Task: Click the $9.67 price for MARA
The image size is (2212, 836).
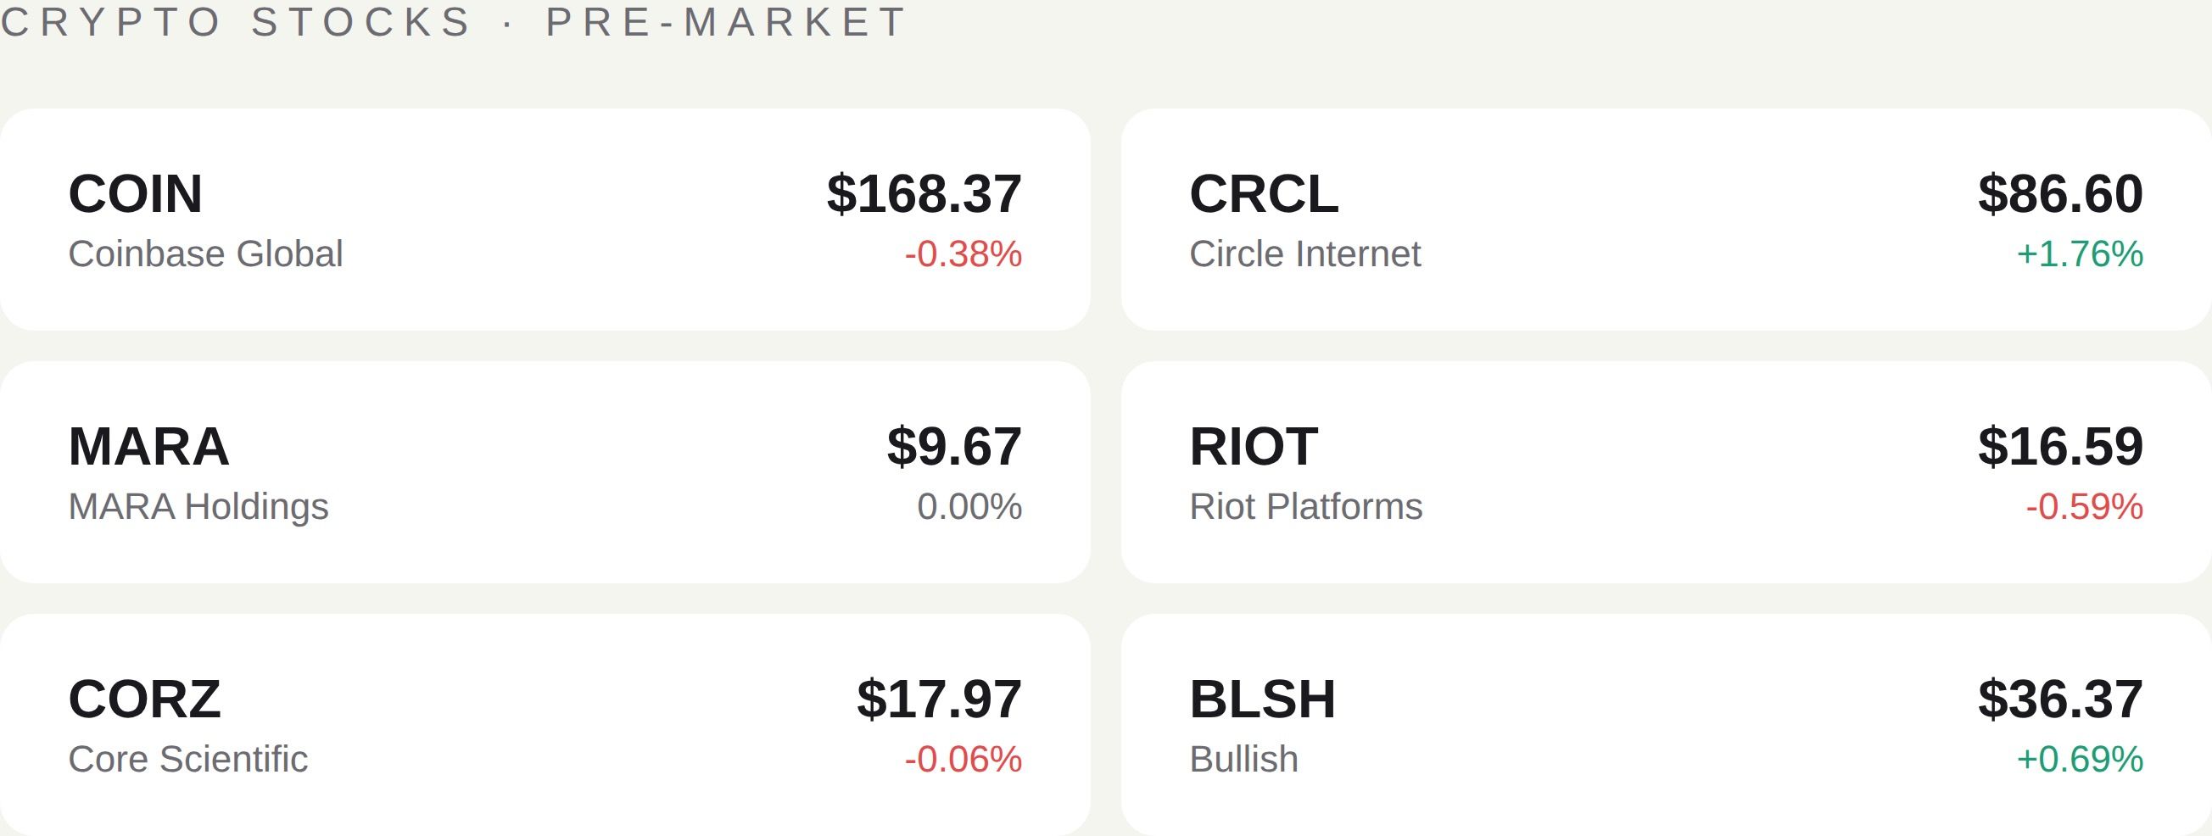Action: pyautogui.click(x=953, y=446)
